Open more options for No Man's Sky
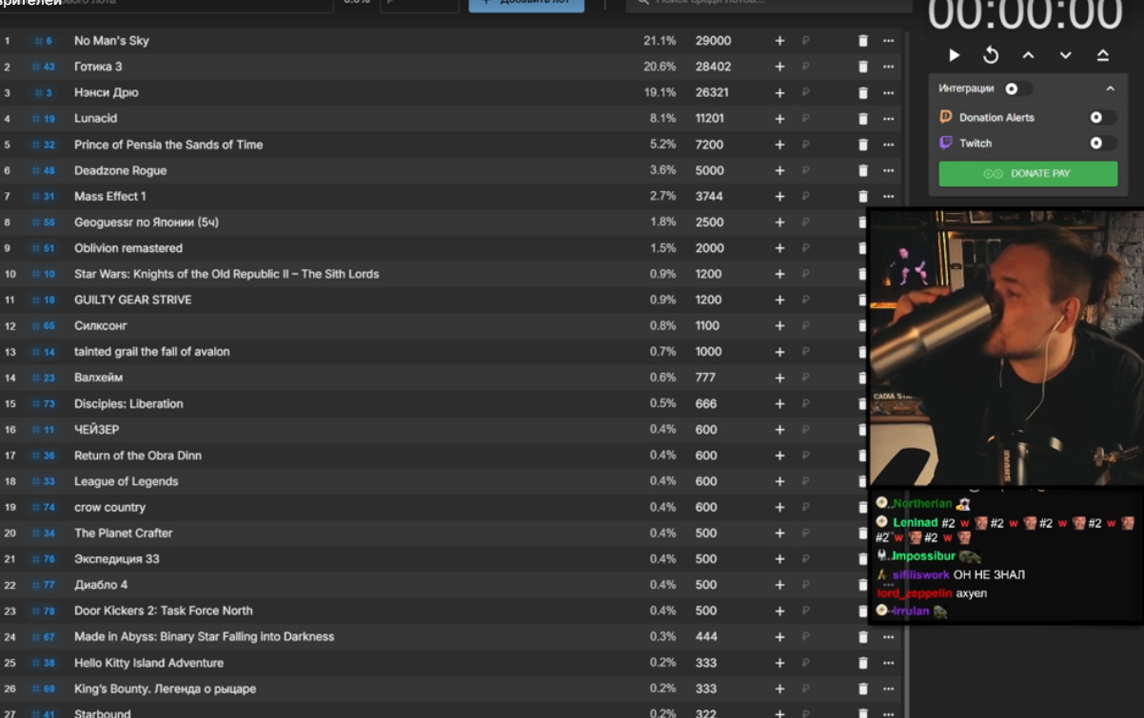 [888, 41]
